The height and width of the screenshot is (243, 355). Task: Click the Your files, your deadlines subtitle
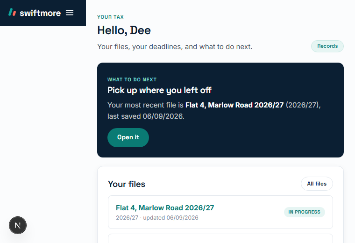[175, 47]
